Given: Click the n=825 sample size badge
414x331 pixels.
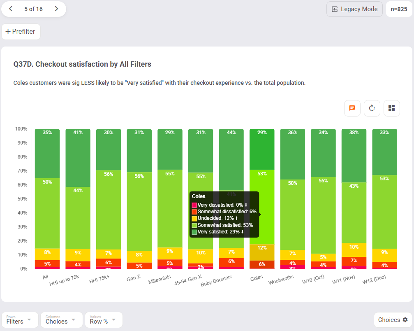Looking at the screenshot, I should pos(399,9).
